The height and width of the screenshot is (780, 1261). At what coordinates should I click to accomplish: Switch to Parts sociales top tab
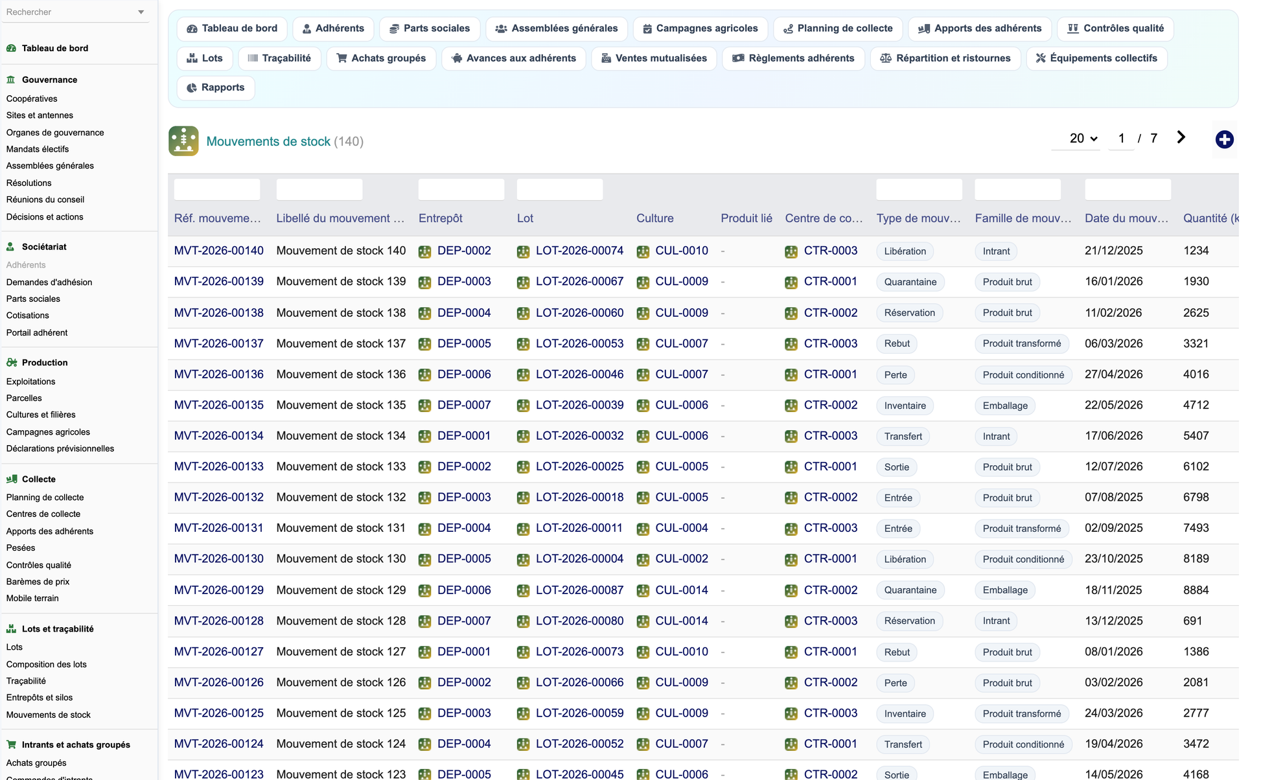point(429,29)
